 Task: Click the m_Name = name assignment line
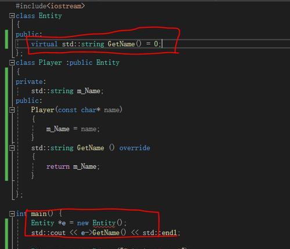coord(73,129)
